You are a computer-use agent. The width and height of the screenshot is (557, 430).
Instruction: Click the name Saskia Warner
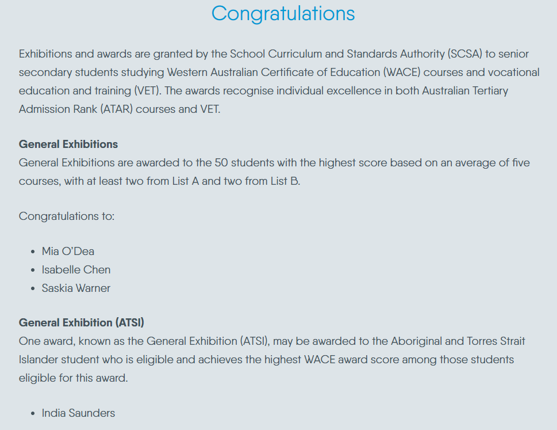point(76,288)
